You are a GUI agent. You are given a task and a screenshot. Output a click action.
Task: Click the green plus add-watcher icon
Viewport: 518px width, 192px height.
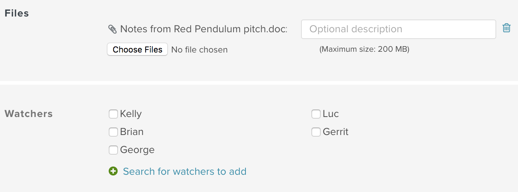113,171
